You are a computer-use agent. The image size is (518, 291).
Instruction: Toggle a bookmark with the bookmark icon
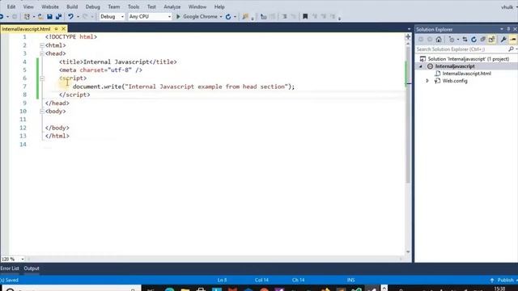(x=305, y=16)
